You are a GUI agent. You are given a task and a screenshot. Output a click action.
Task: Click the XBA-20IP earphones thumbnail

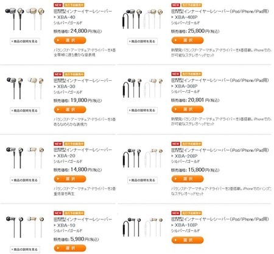point(142,157)
